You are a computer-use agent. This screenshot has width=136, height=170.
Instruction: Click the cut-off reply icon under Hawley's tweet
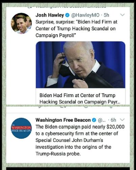[x=40, y=107]
